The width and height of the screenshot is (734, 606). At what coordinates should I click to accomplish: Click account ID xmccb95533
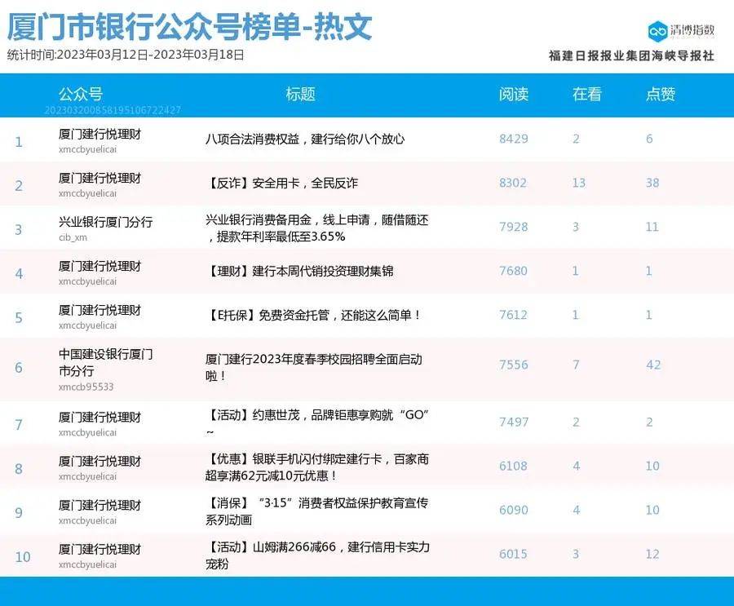point(86,387)
